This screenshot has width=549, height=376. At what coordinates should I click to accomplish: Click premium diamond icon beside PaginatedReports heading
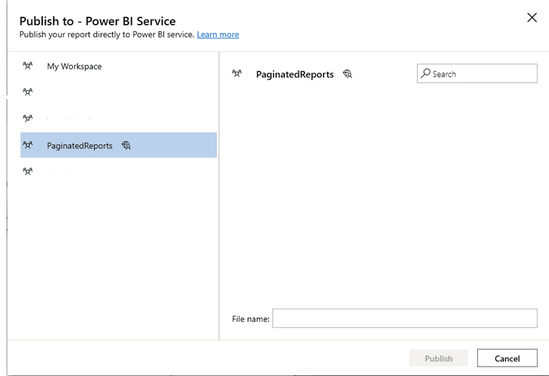pos(348,74)
